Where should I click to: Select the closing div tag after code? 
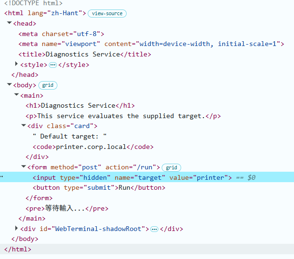(37, 157)
